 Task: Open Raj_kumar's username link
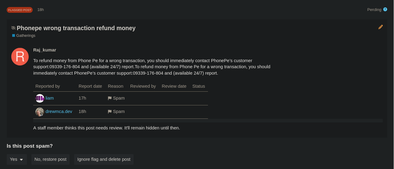(45, 50)
